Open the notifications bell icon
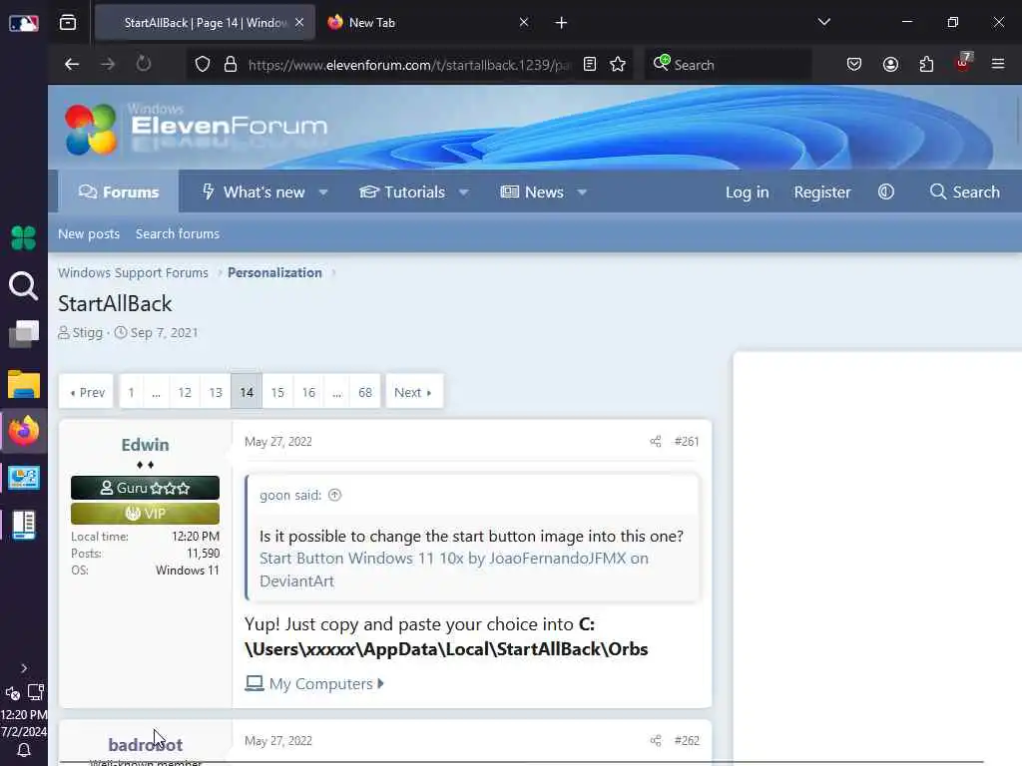 coord(24,750)
